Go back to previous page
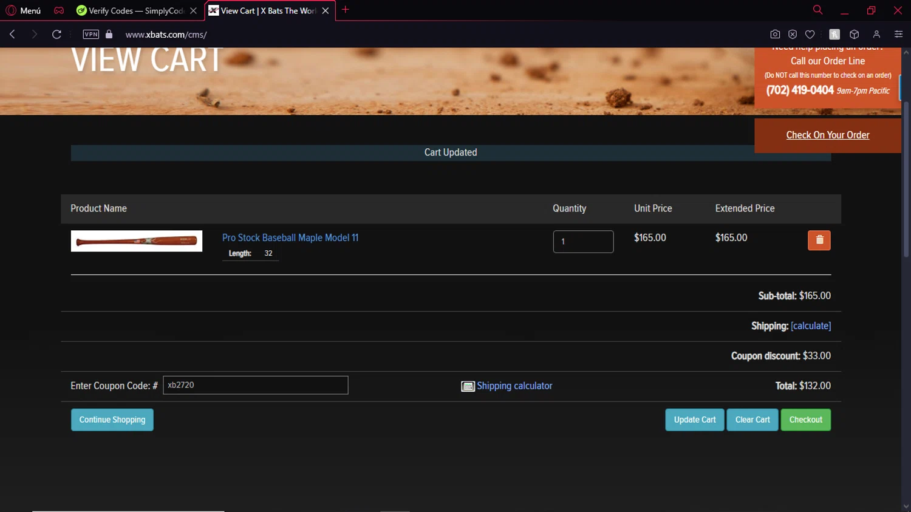Screen dimensions: 911x512 [12, 34]
